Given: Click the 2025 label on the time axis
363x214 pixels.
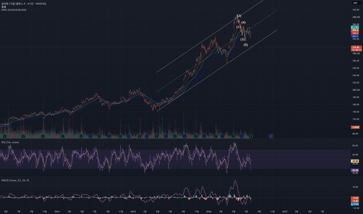Looking at the screenshot, I should pos(133,211).
